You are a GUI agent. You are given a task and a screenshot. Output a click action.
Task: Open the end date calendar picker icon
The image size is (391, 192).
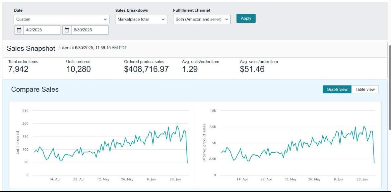point(67,30)
